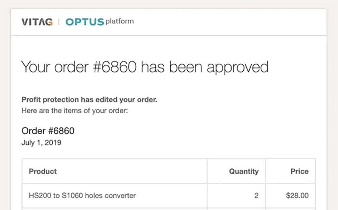The image size is (338, 210).
Task: Click the OPTUS logo text
Action: click(84, 22)
